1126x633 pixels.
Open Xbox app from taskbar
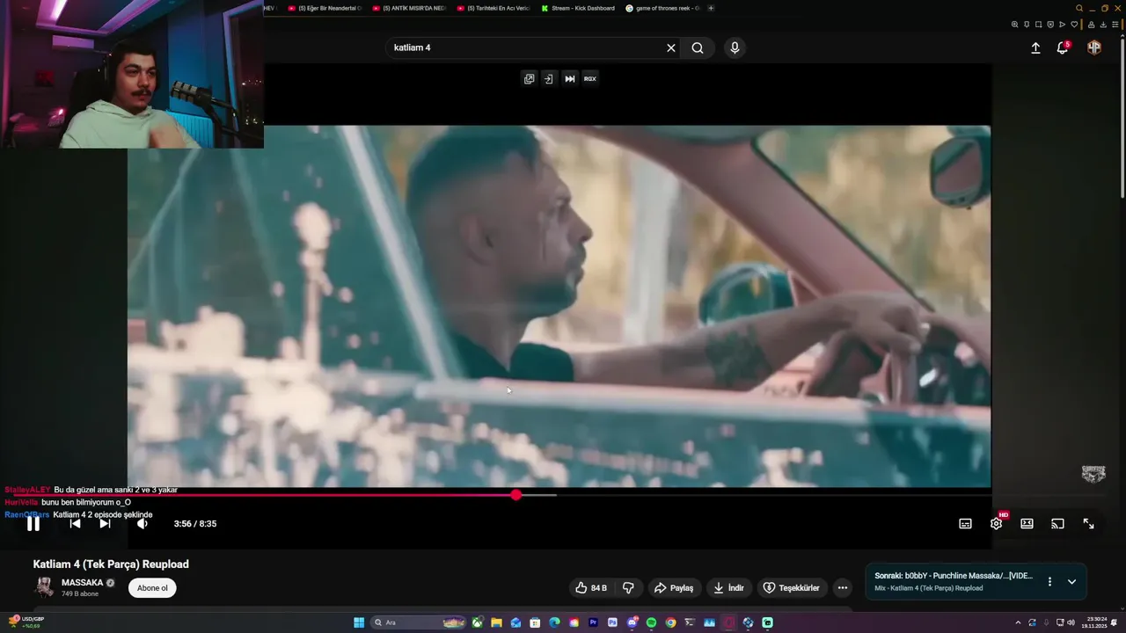(477, 622)
